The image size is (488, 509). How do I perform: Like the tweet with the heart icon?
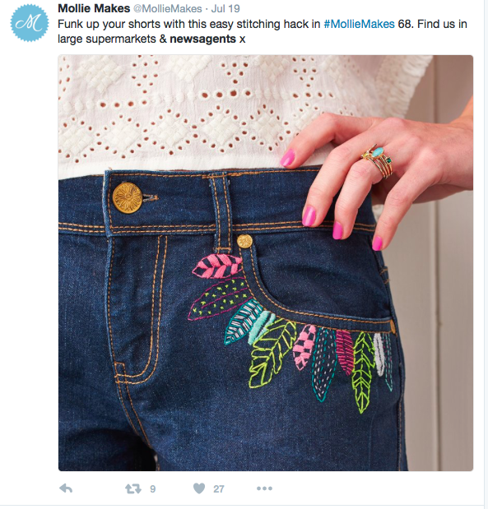(x=199, y=488)
